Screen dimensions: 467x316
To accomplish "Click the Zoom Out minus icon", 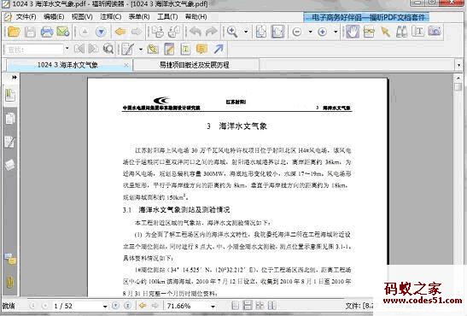I will [x=297, y=32].
